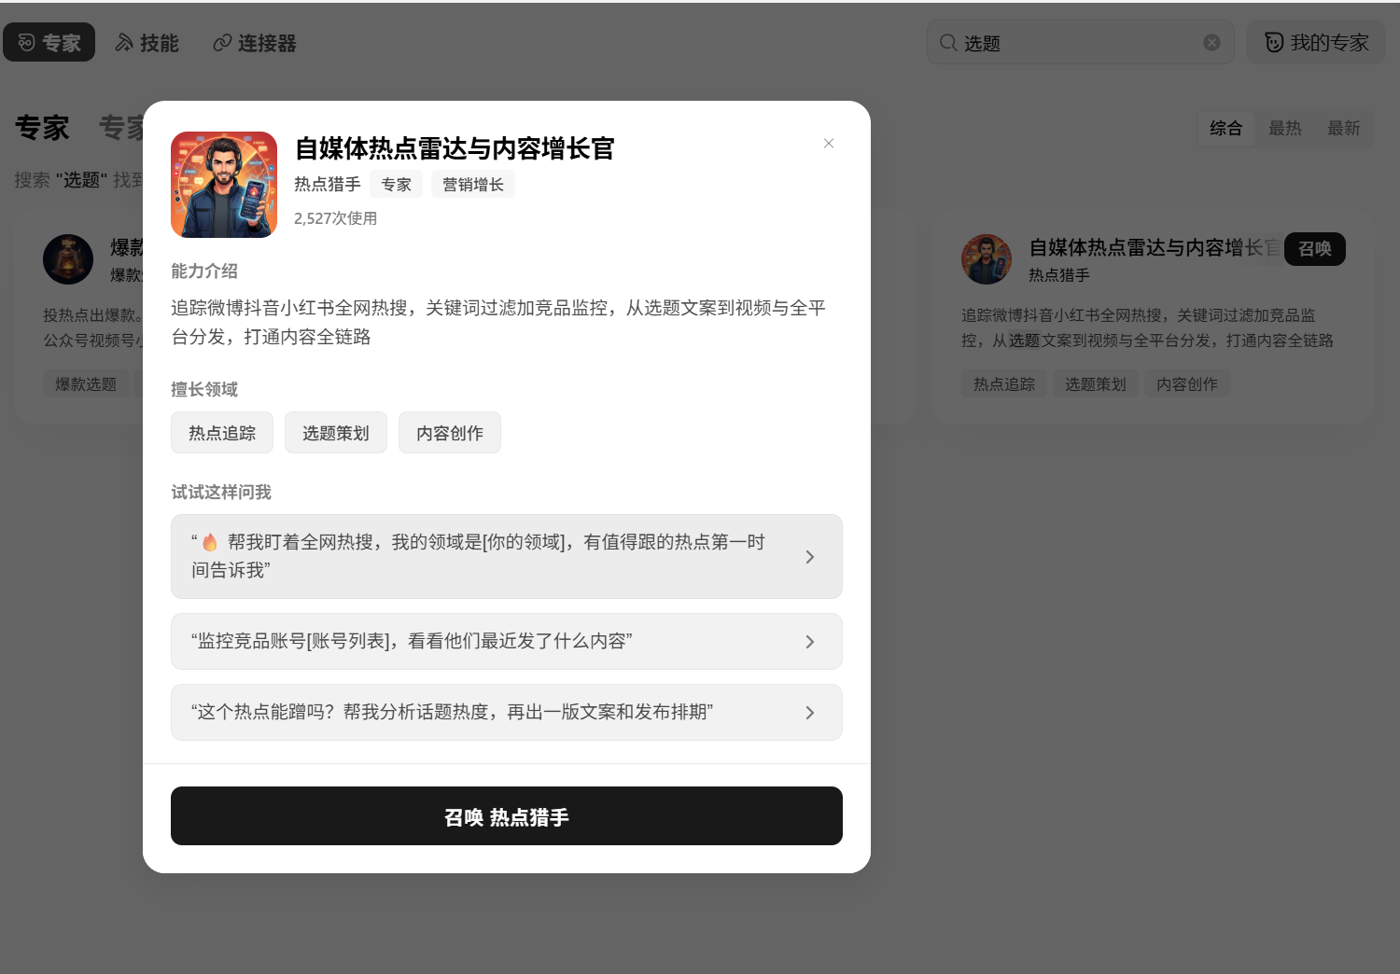Click the 能力介绍 section heading

coord(204,271)
